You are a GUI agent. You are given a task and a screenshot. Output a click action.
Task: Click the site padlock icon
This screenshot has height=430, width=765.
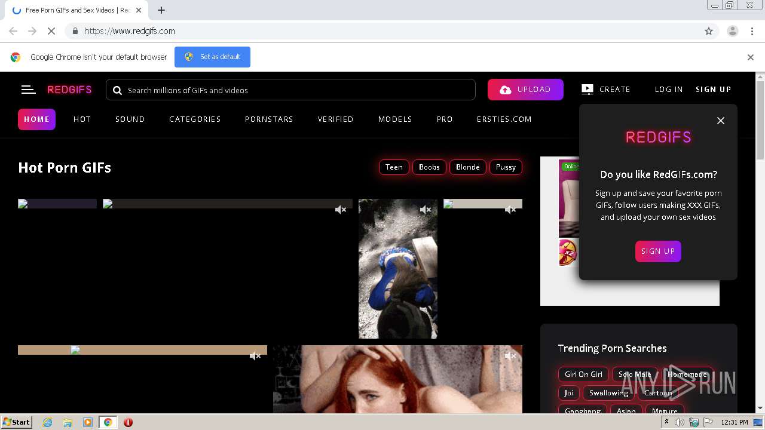click(75, 31)
